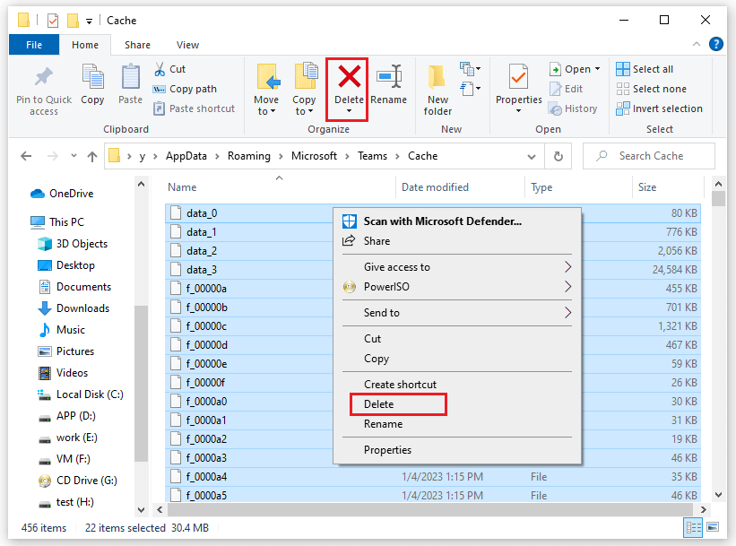Click Scan with Microsoft Defender menu item
This screenshot has width=736, height=546.
tap(443, 221)
